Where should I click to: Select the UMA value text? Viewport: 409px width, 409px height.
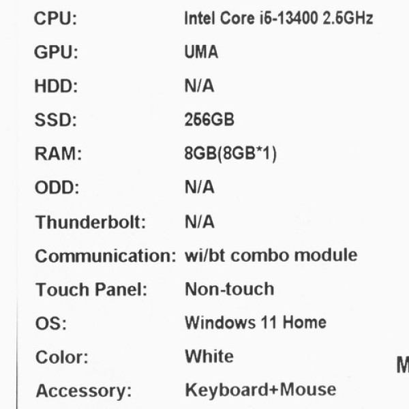pyautogui.click(x=201, y=52)
